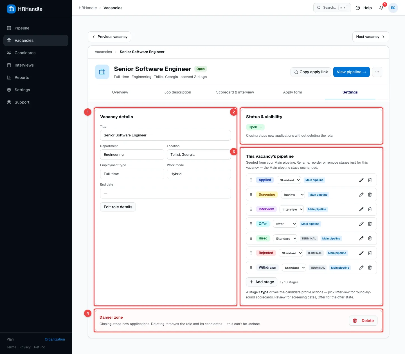Rename the Hired stage with pencil icon

click(x=361, y=238)
